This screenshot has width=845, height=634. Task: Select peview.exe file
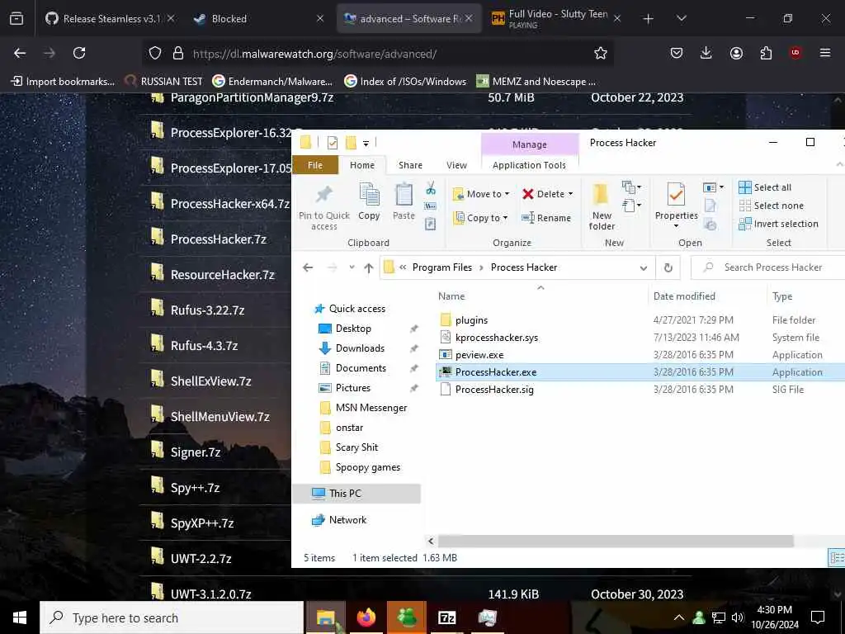pos(479,355)
